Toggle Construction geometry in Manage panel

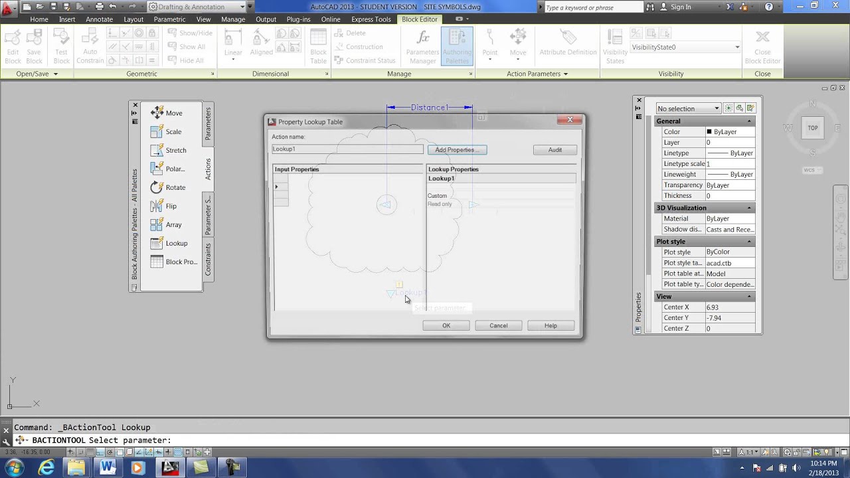point(359,46)
